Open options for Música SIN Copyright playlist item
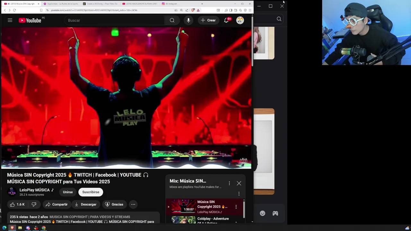This screenshot has width=411, height=231. 236,207
